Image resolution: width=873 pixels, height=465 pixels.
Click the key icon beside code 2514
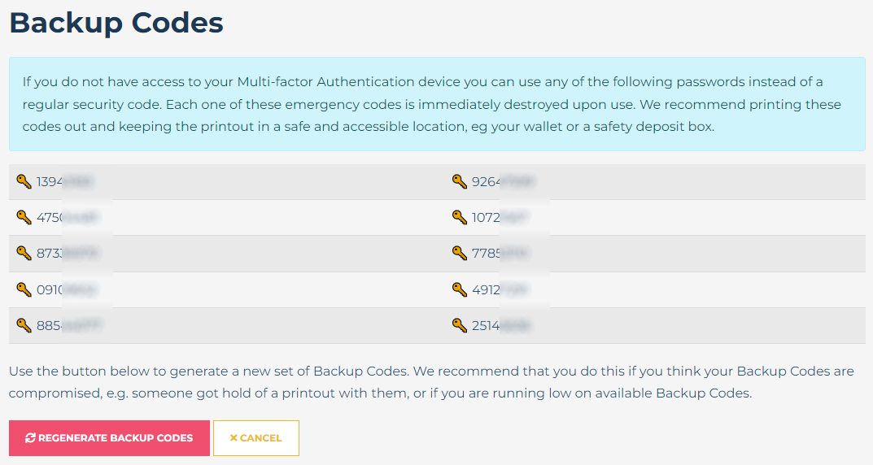click(x=460, y=325)
